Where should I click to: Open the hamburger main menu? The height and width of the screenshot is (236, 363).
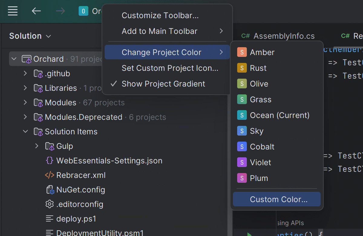point(13,11)
